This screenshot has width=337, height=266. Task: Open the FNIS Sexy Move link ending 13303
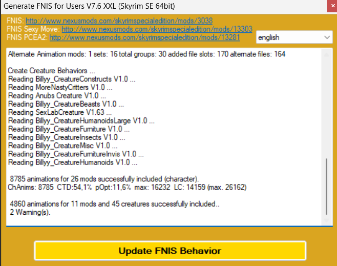[157, 29]
